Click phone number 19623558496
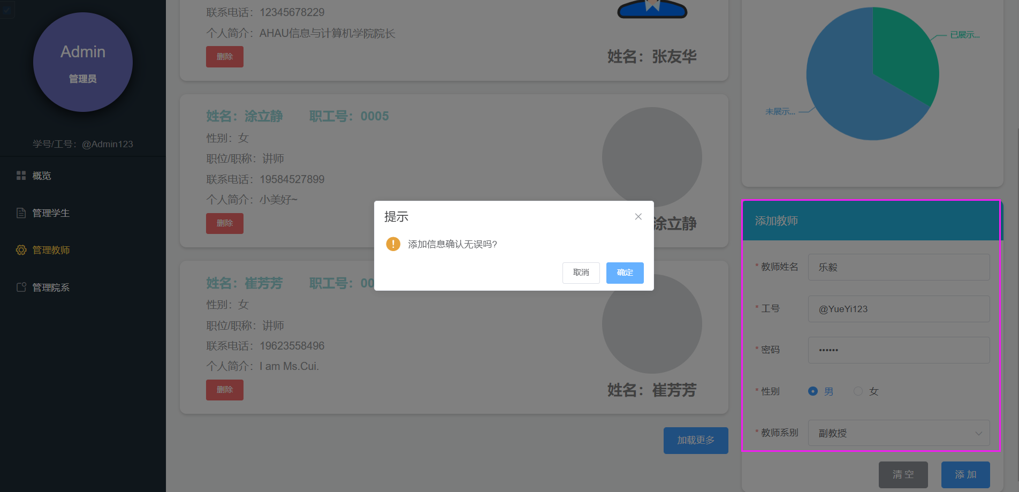 pos(292,346)
